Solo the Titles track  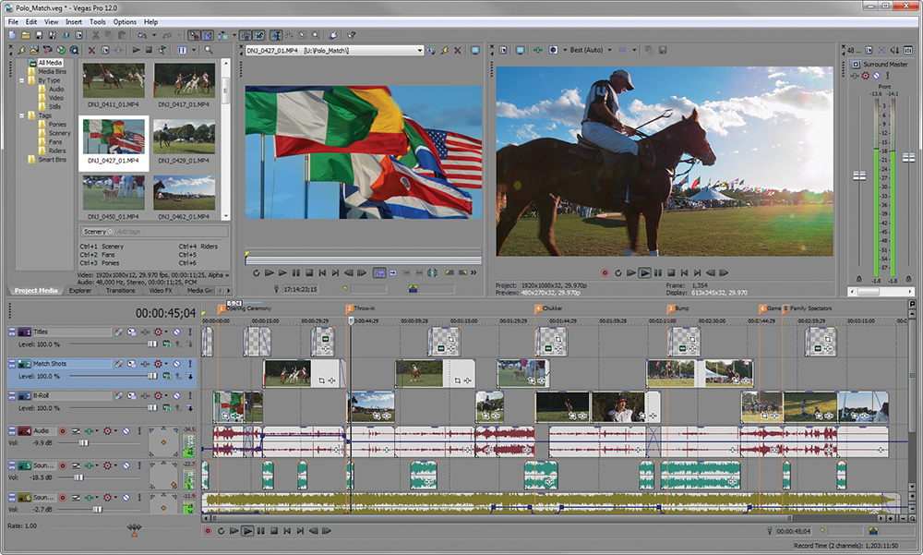190,332
